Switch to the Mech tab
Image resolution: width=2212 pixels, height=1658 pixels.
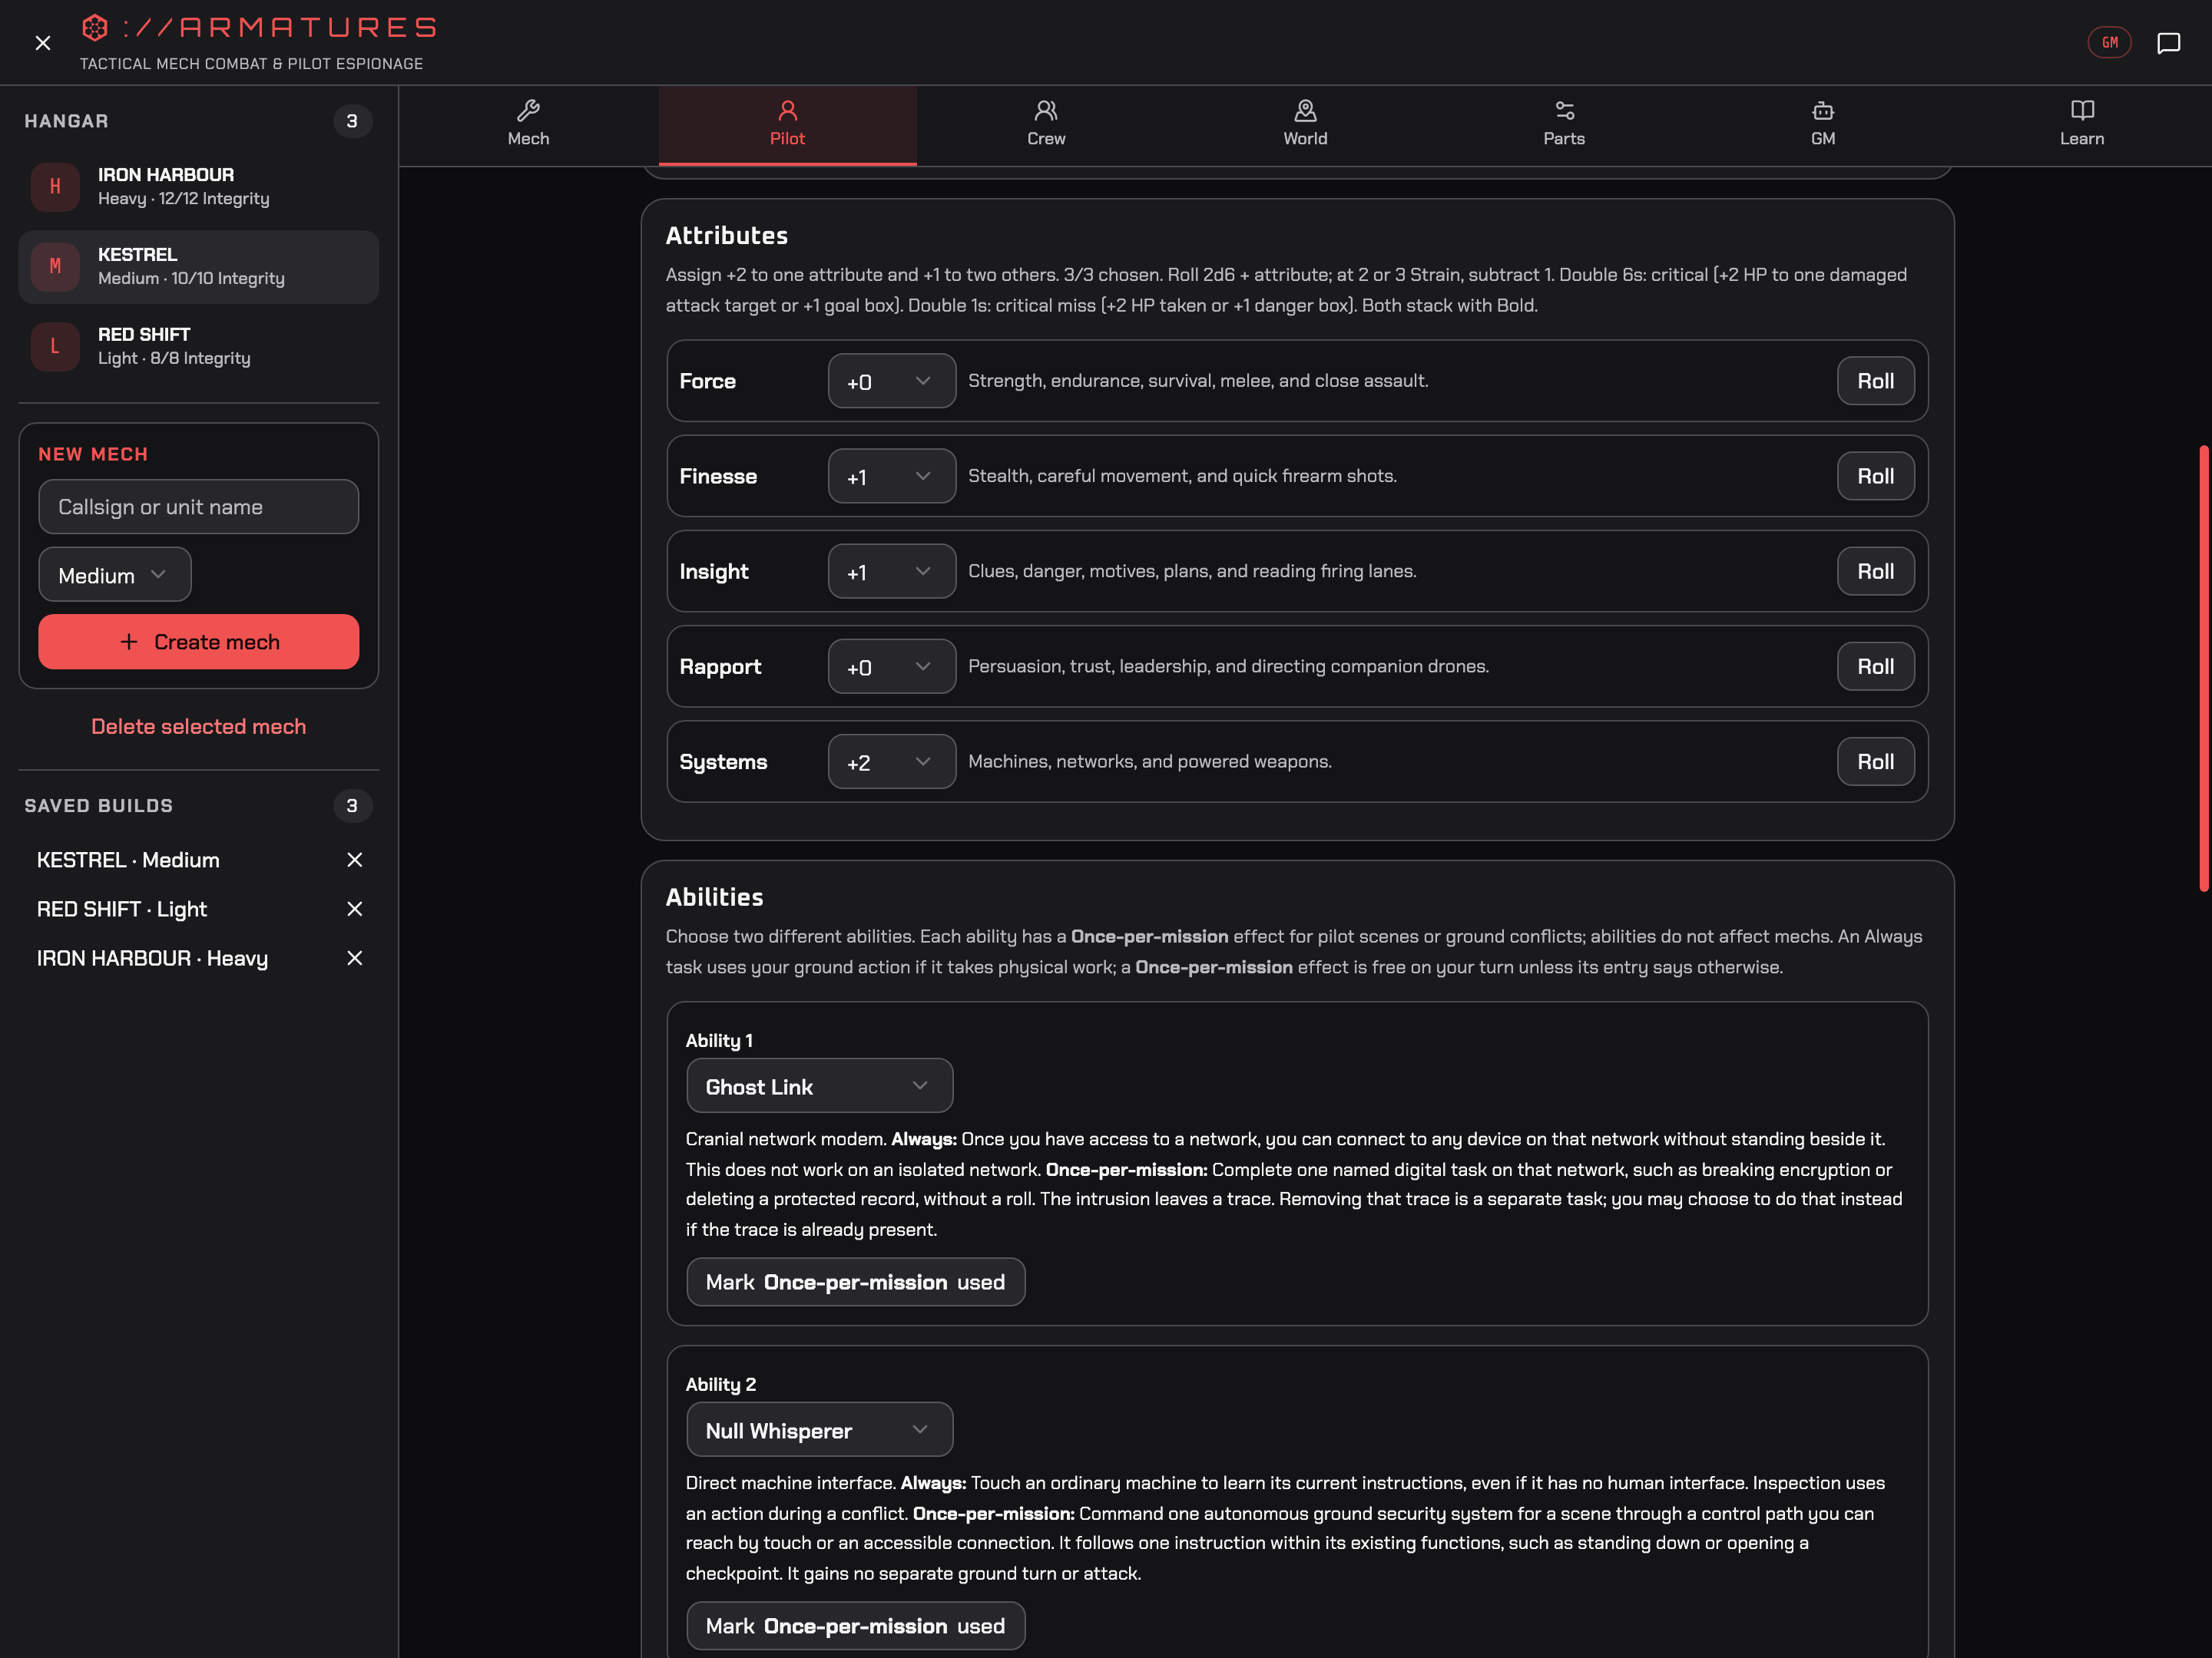pos(528,125)
